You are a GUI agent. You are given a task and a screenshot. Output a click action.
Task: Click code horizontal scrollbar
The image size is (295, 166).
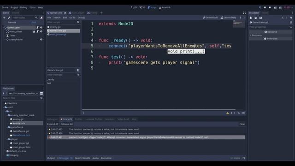(x=159, y=109)
